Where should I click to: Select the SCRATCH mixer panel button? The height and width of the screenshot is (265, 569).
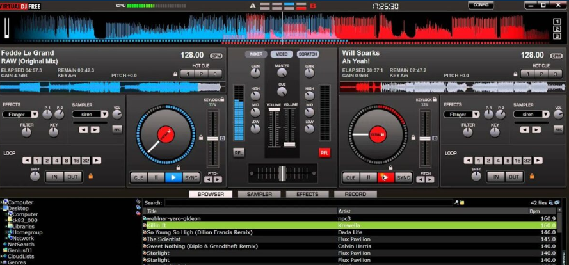[308, 54]
